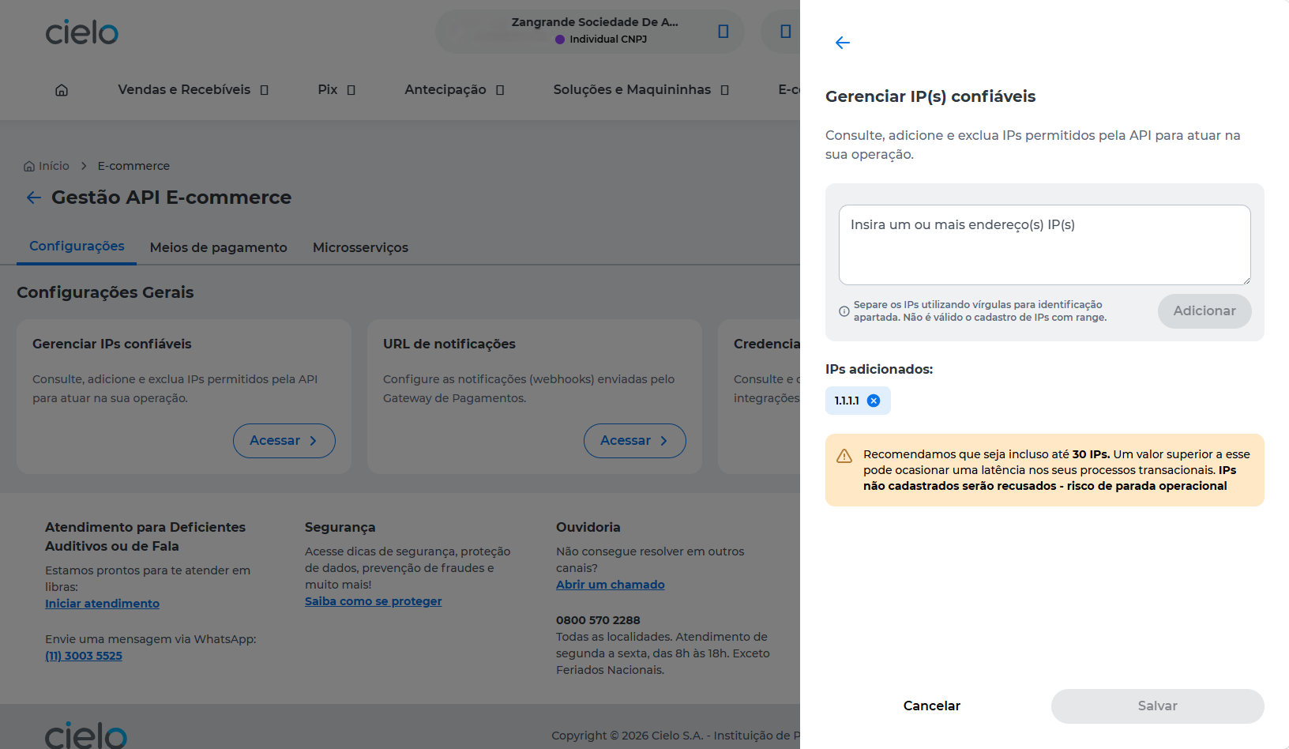Click the 'URL de notificações' card title
This screenshot has height=749, width=1289.
click(449, 344)
